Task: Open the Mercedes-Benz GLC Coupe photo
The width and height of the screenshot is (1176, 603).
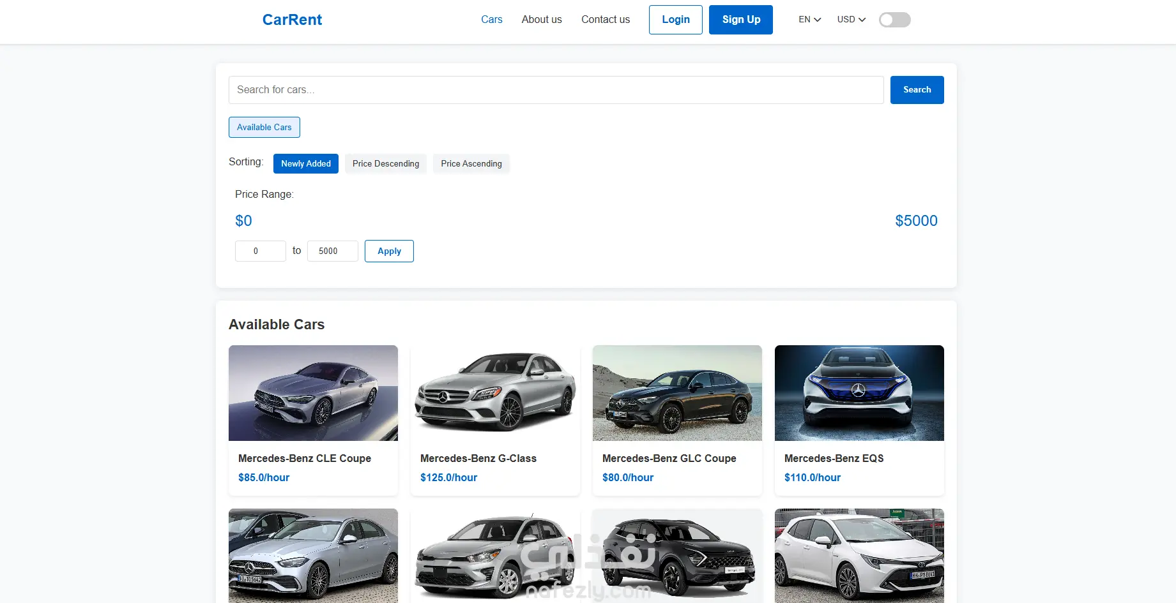Action: 677,393
